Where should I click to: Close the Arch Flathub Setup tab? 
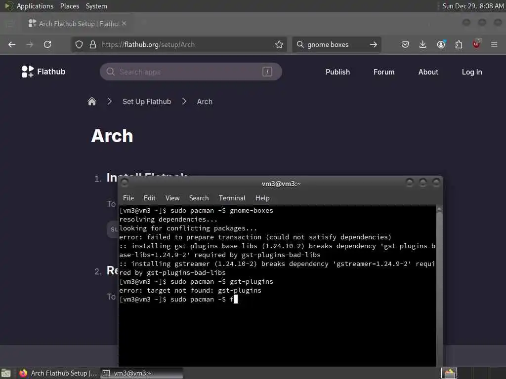tap(124, 24)
